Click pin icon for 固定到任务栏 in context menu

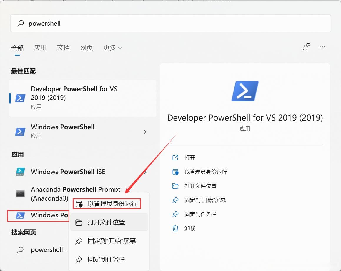coord(79,260)
